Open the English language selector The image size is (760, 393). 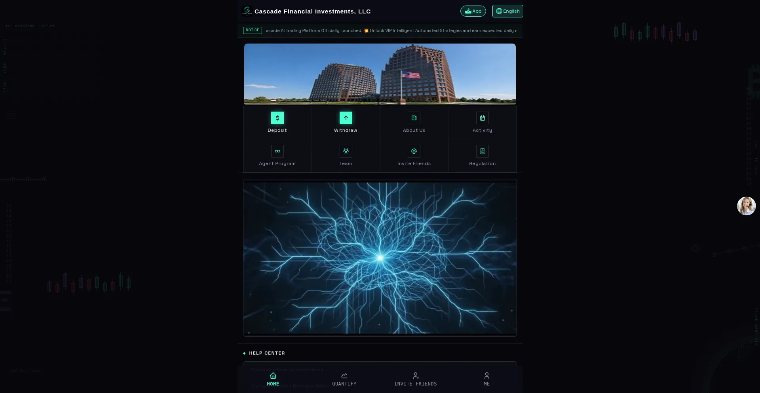[507, 11]
